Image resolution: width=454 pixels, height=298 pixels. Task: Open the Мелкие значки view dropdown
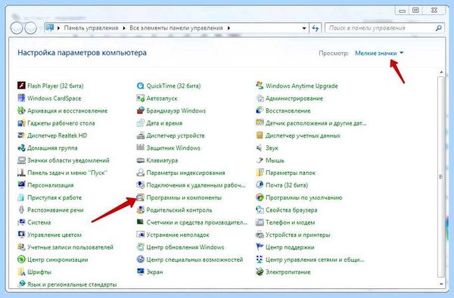(379, 53)
